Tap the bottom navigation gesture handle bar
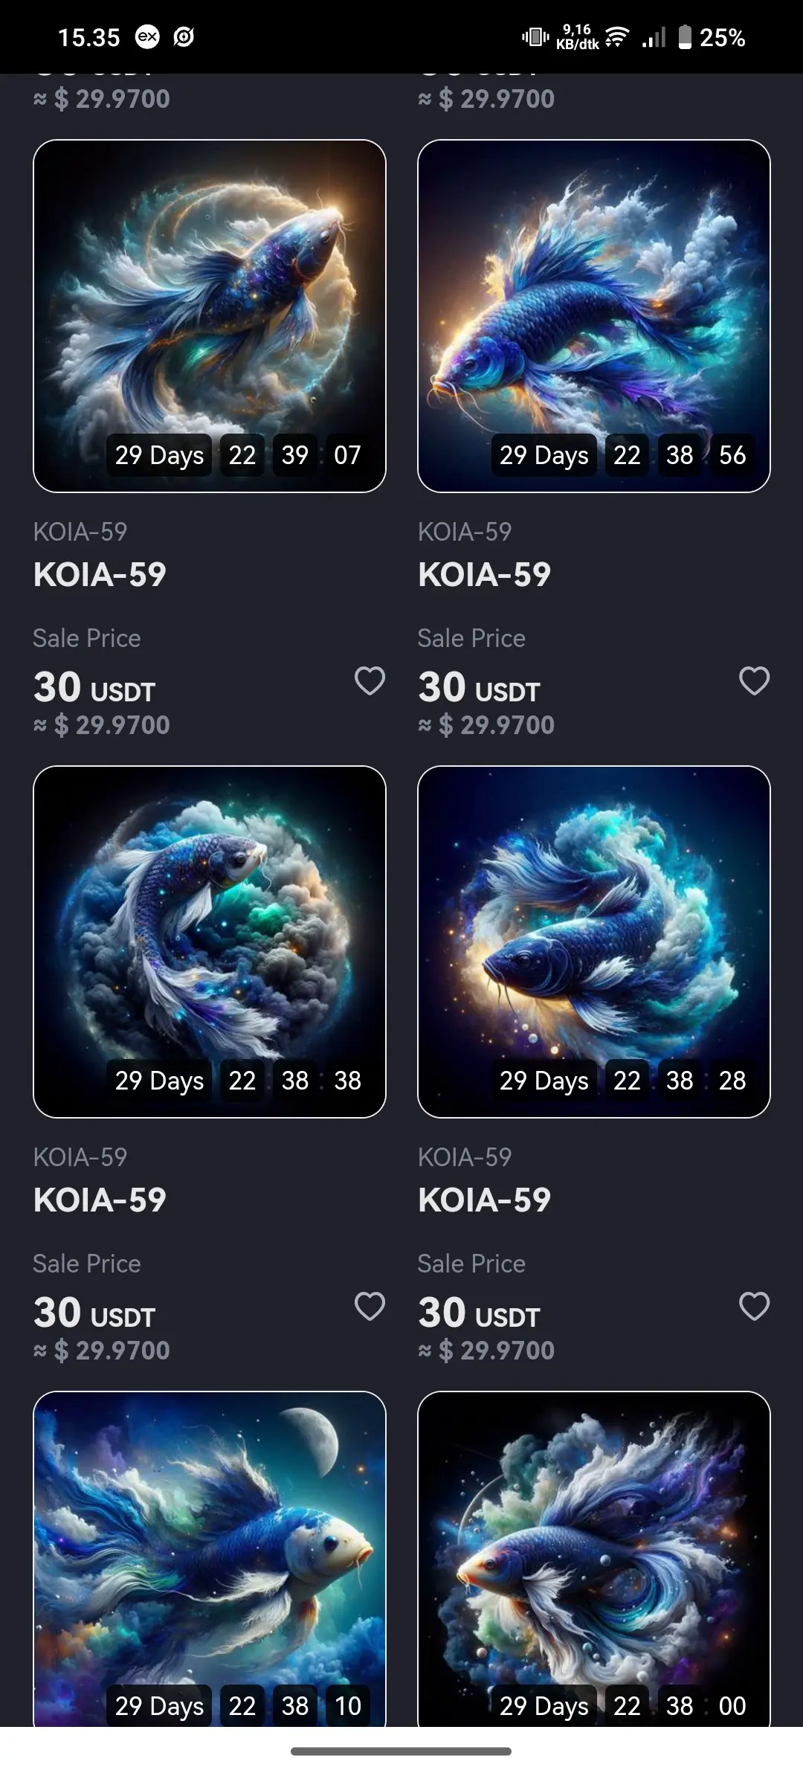The width and height of the screenshot is (803, 1776). click(401, 1751)
